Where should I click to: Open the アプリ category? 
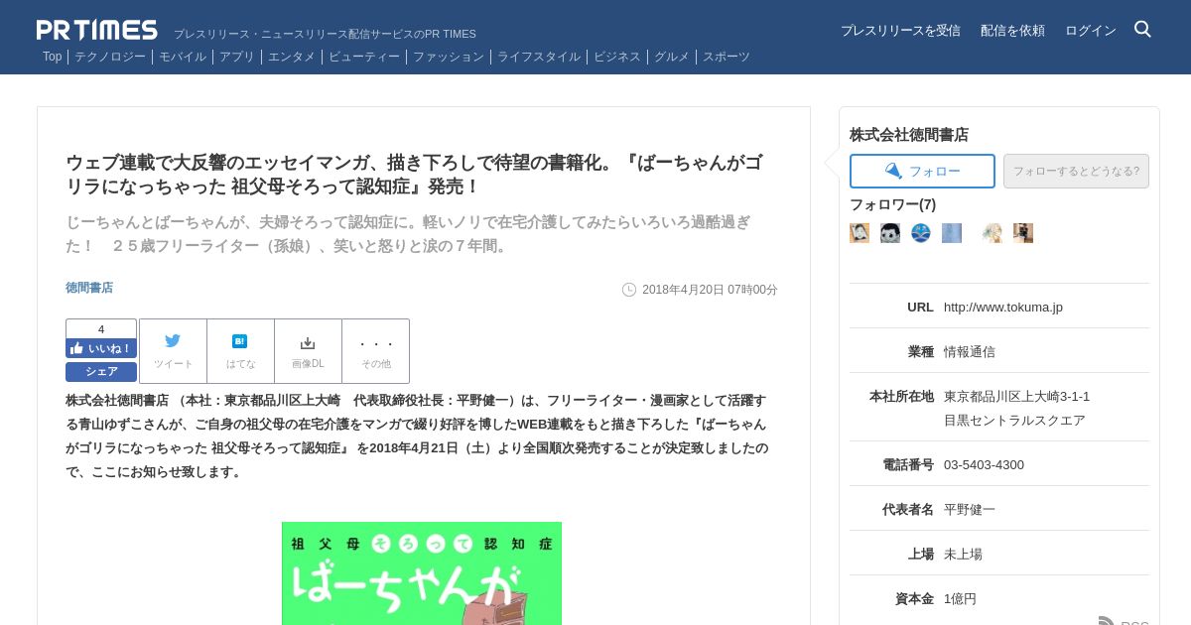pos(237,57)
